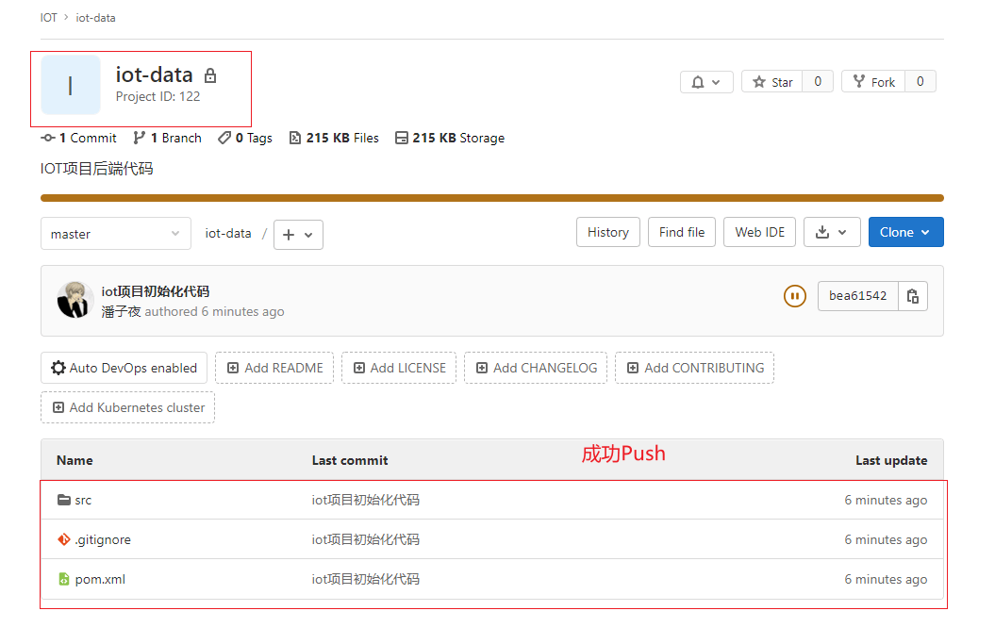This screenshot has height=644, width=995.
Task: Open the fork count showing 0
Action: pos(920,82)
